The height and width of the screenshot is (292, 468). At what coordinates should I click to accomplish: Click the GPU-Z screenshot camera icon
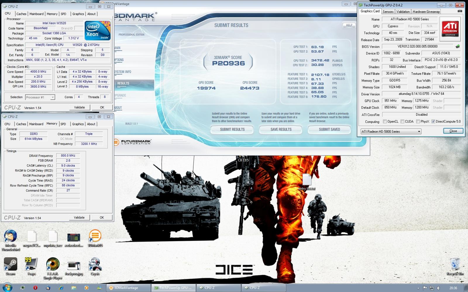coord(460,11)
